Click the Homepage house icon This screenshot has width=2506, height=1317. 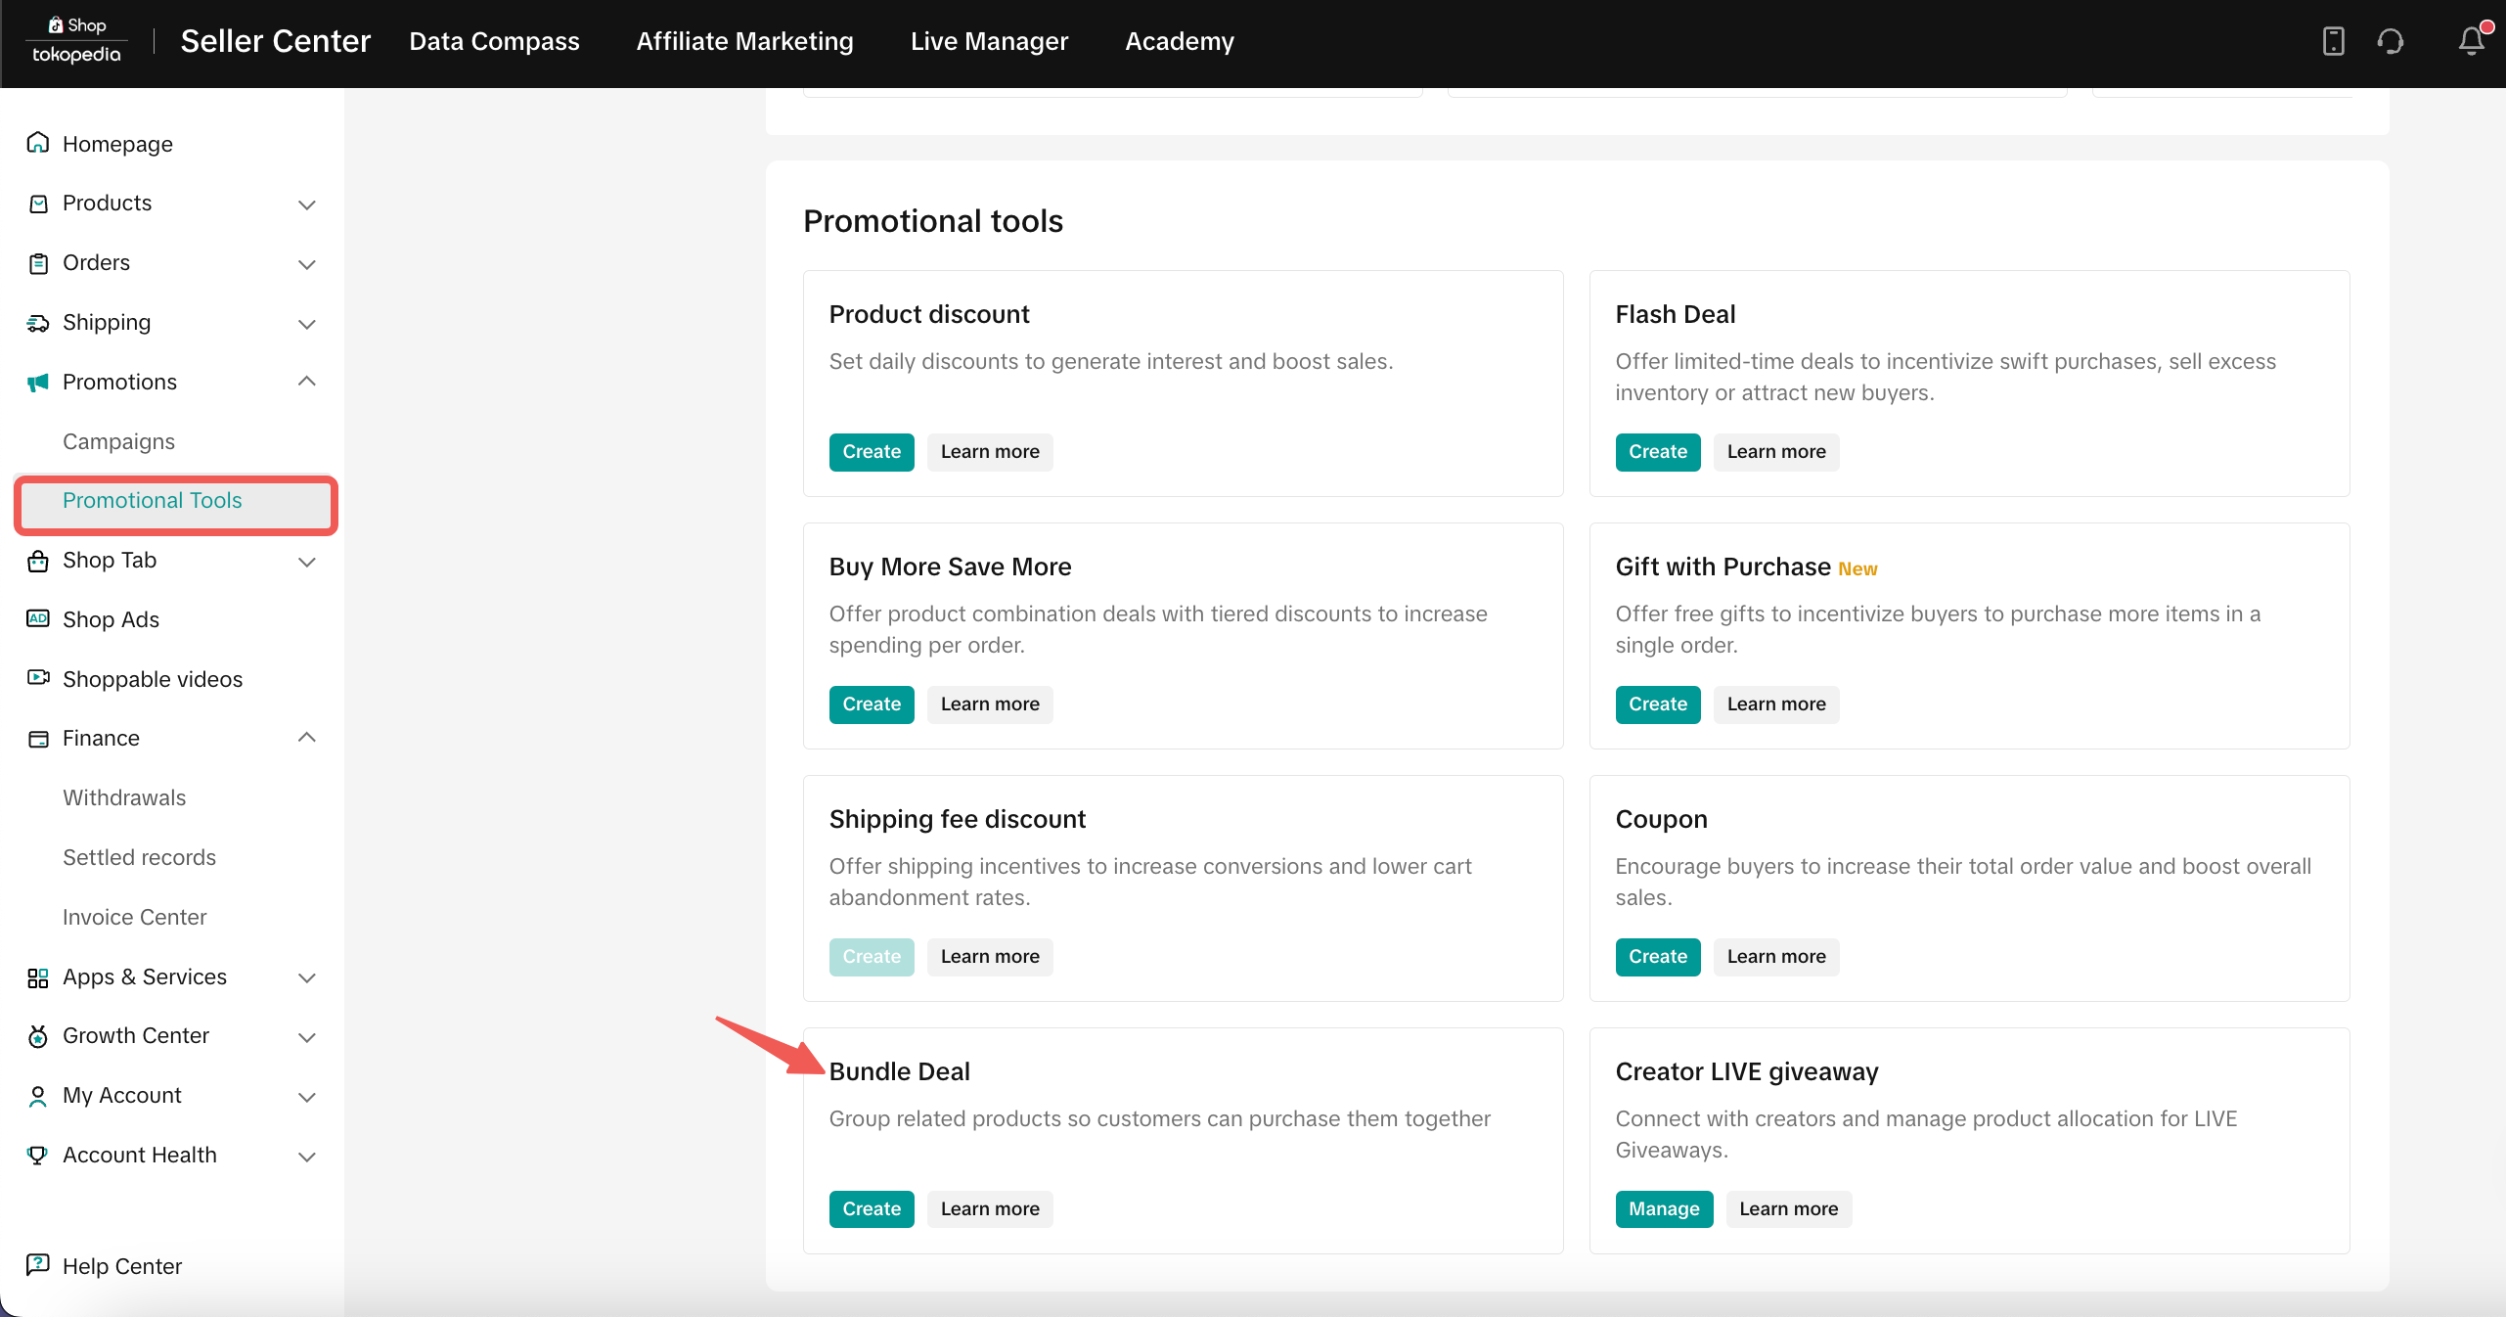[x=38, y=144]
